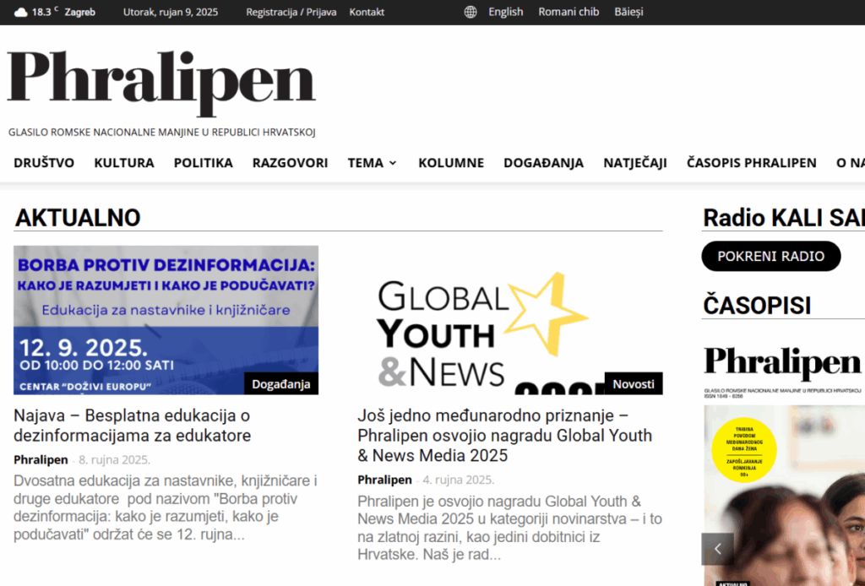Click the cloud weather icon
Image resolution: width=865 pixels, height=586 pixels.
(20, 12)
